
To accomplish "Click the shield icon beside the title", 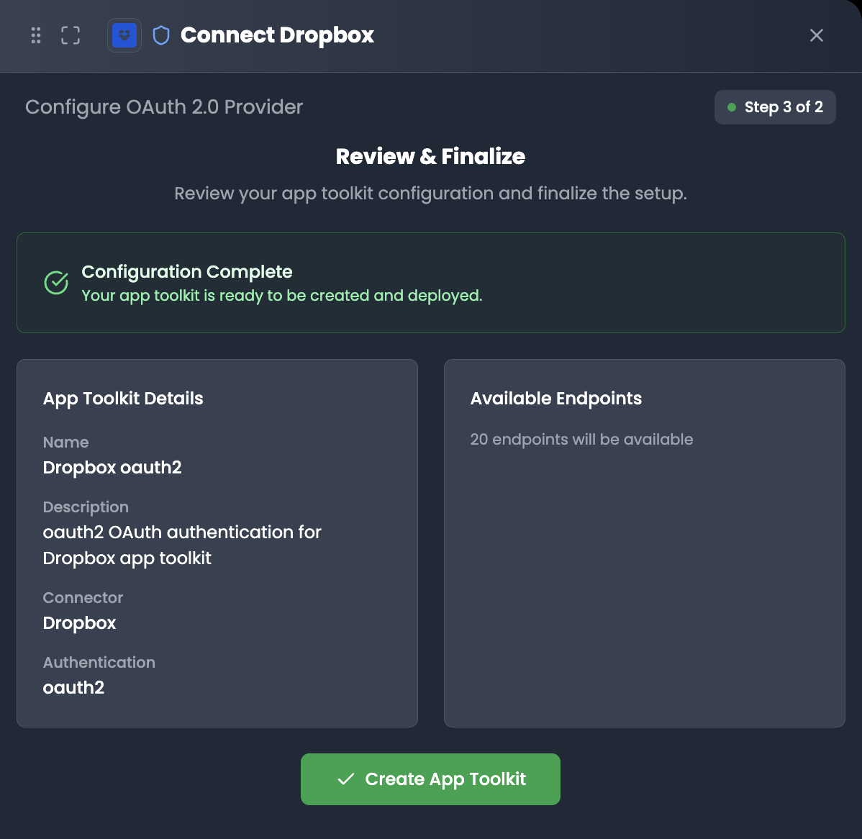I will pyautogui.click(x=161, y=35).
